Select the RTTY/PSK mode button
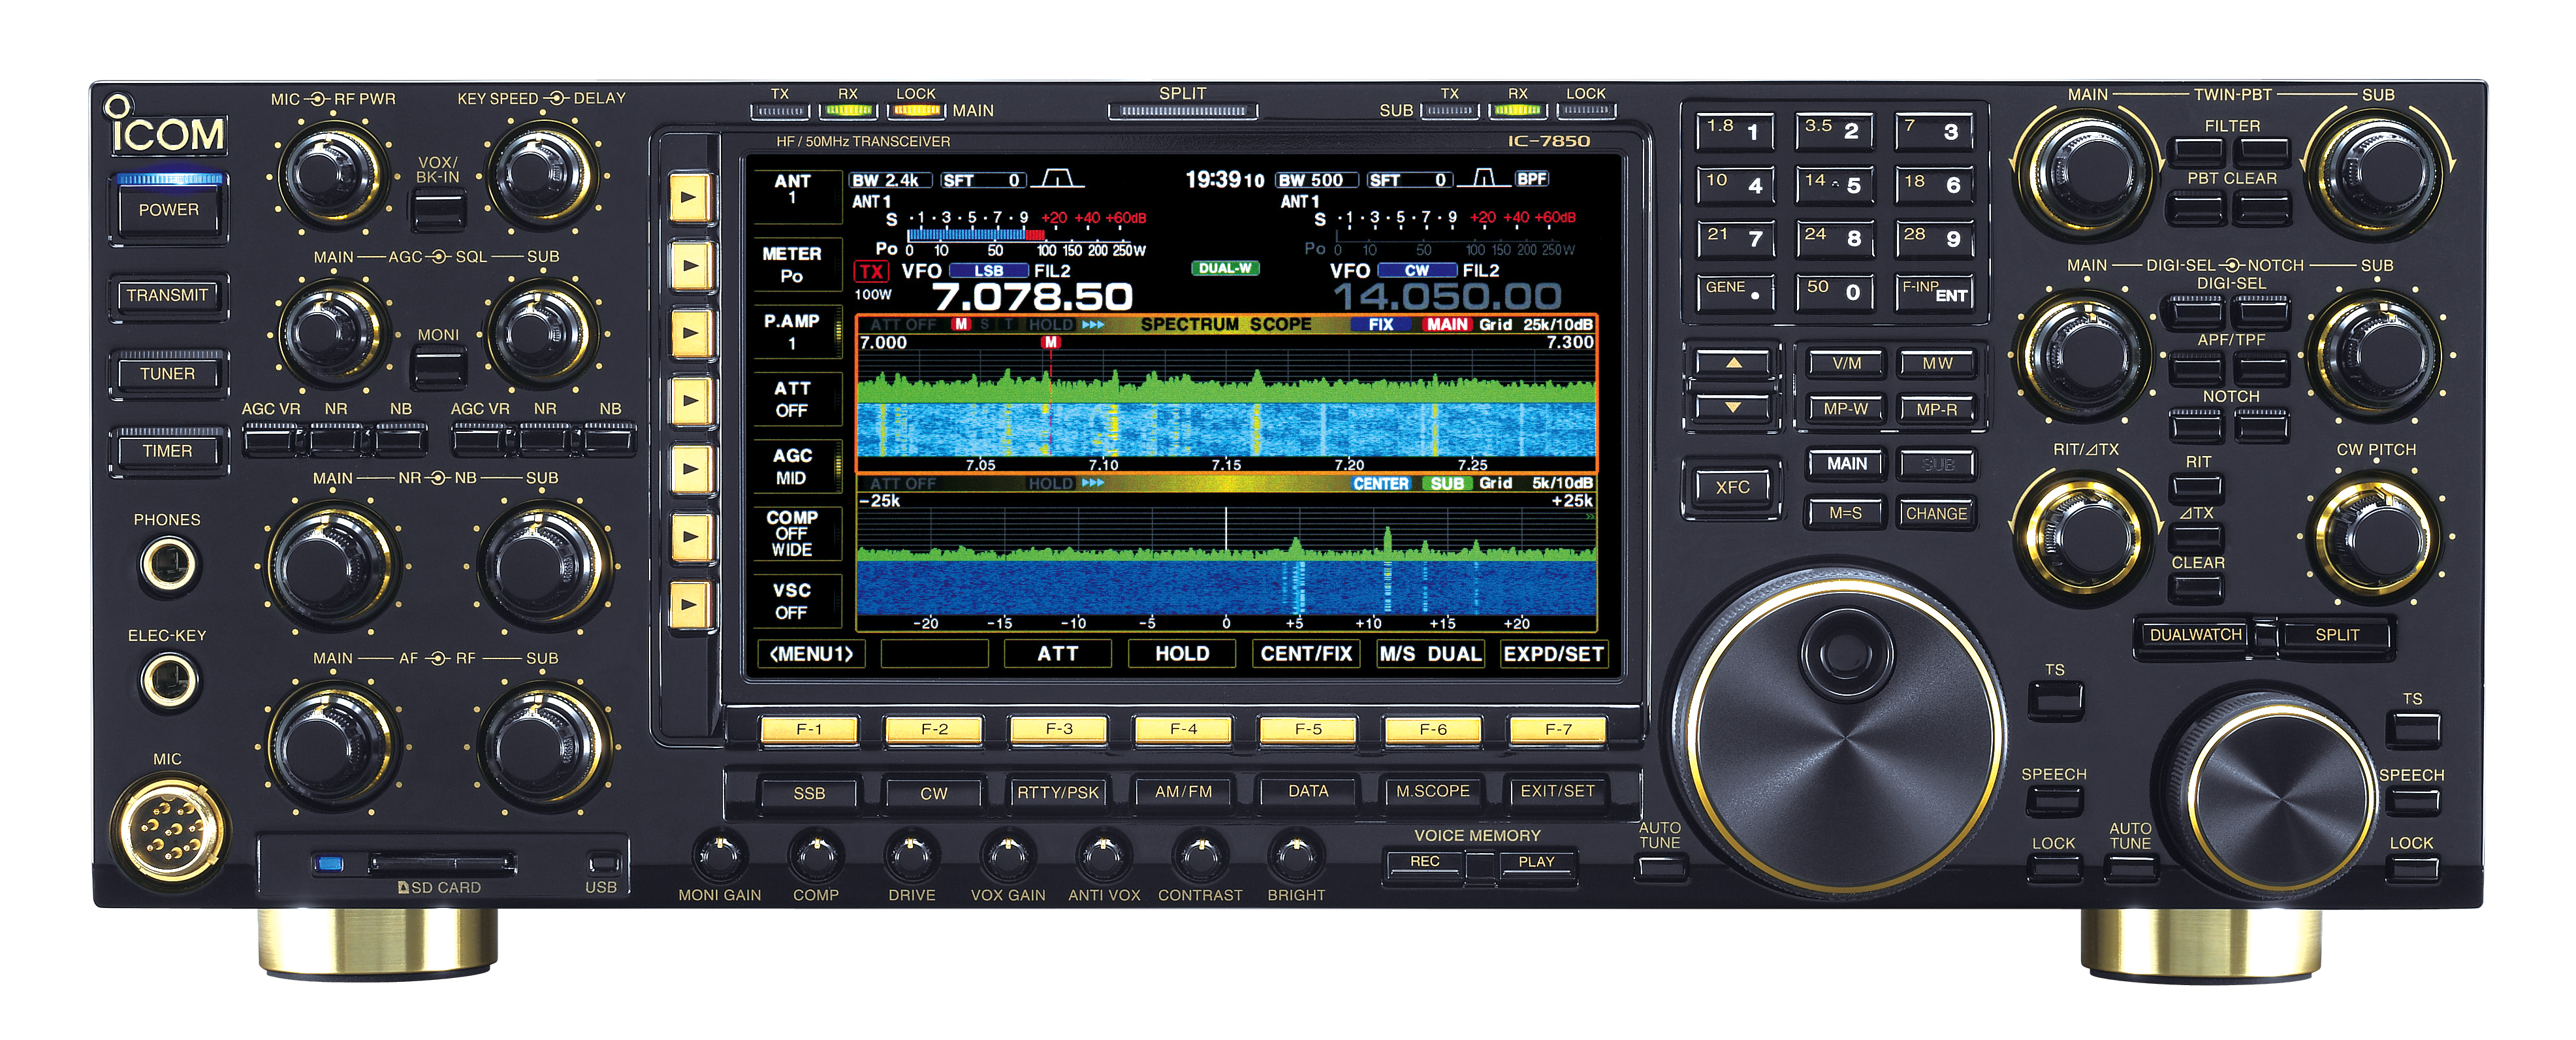The height and width of the screenshot is (1040, 2576). (x=1058, y=793)
